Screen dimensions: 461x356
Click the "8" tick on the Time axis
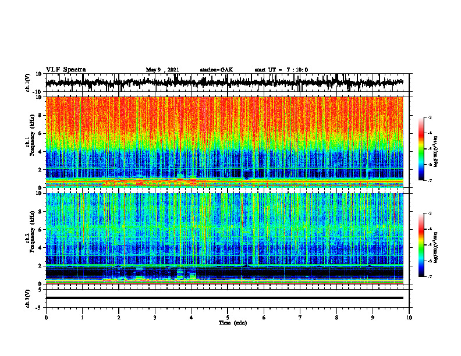336,318
